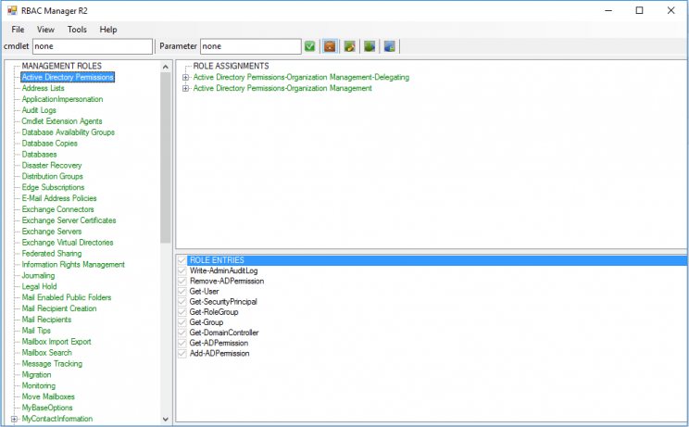Toggle the Write-AdminAuditLog checkbox
This screenshot has width=689, height=427.
click(x=182, y=270)
